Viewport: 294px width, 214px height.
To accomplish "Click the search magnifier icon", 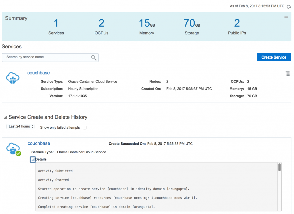I will (x=94, y=58).
